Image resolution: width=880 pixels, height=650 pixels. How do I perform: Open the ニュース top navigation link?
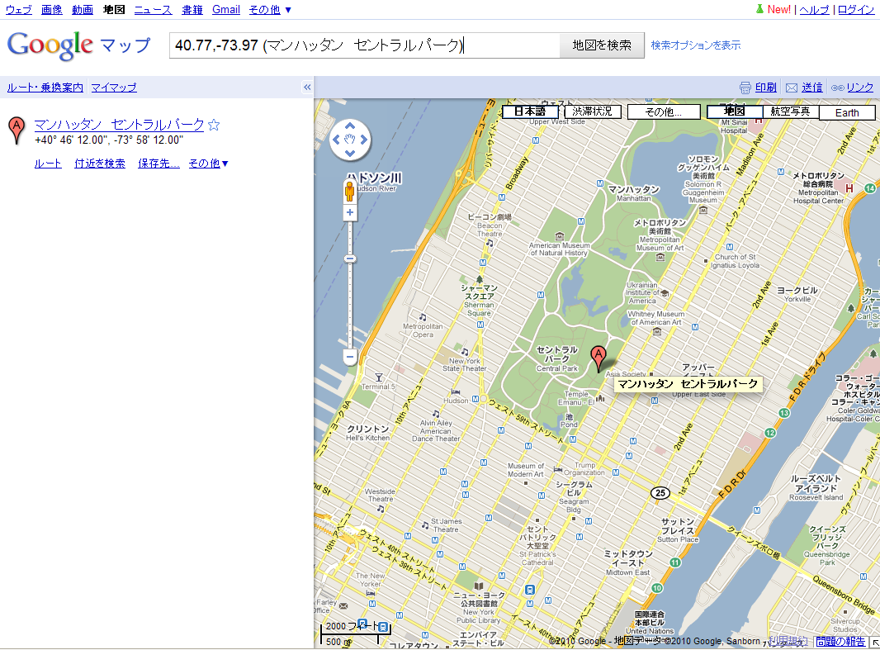[x=153, y=10]
